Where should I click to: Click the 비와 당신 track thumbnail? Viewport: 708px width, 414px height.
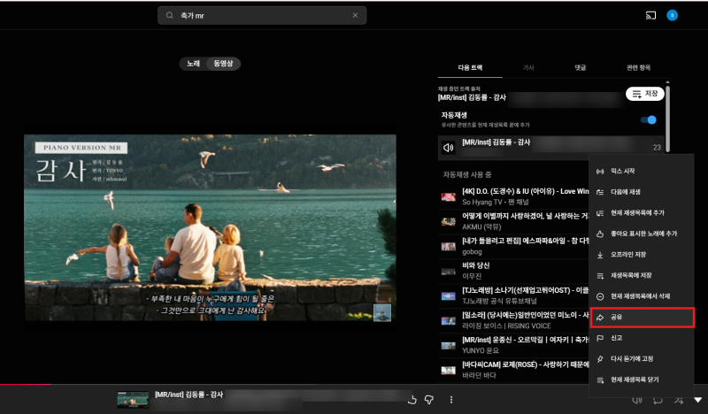[x=449, y=272]
